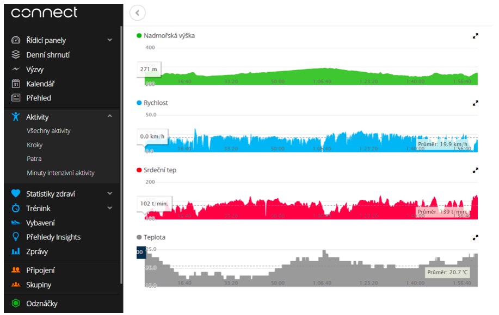Click the Connect logo
Image resolution: width=499 pixels, height=315 pixels.
pos(44,12)
